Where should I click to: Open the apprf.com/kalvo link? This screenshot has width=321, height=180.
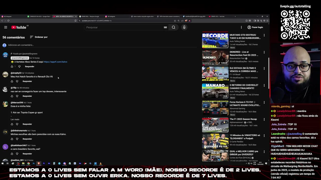[x=55, y=62]
